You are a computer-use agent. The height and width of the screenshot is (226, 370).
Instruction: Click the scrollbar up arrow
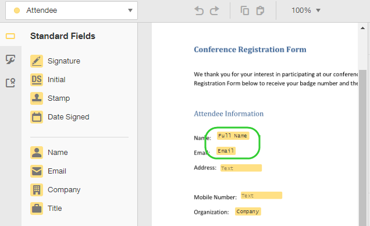coord(362,29)
